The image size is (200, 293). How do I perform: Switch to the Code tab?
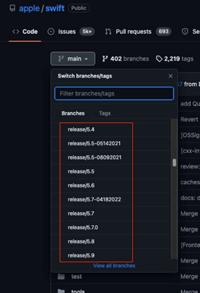click(25, 32)
